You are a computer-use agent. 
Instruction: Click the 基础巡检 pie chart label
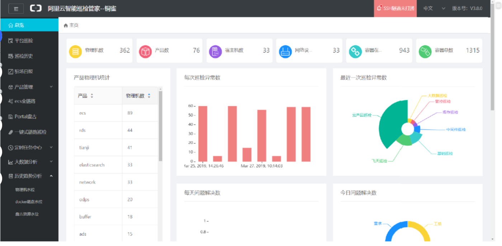[x=445, y=153]
